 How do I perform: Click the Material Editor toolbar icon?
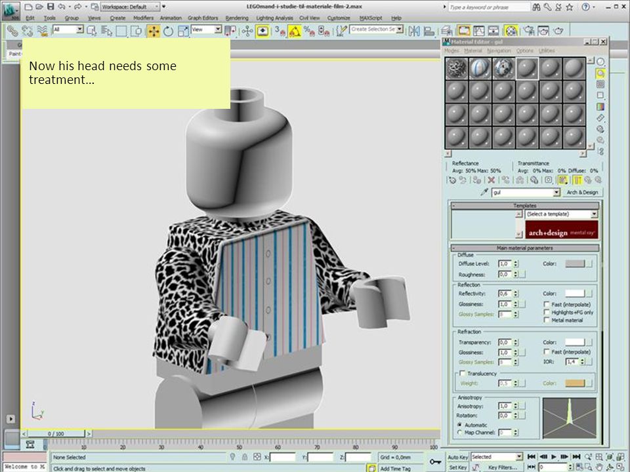[x=511, y=31]
